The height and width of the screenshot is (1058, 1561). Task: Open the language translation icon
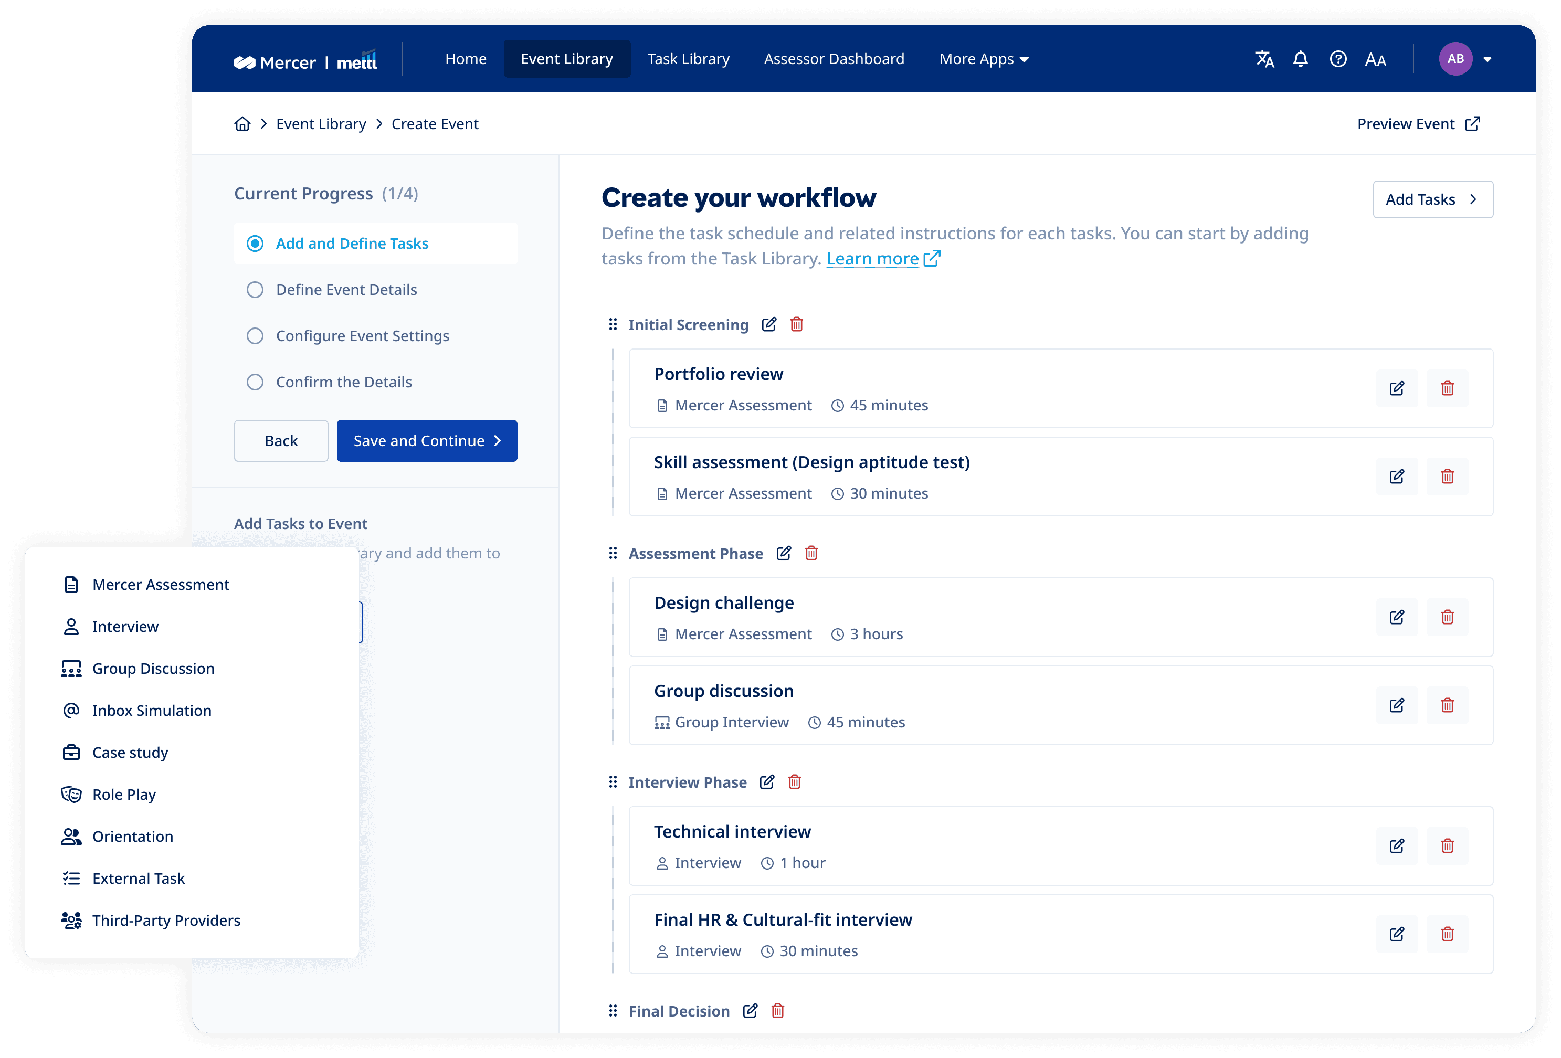[x=1264, y=59]
